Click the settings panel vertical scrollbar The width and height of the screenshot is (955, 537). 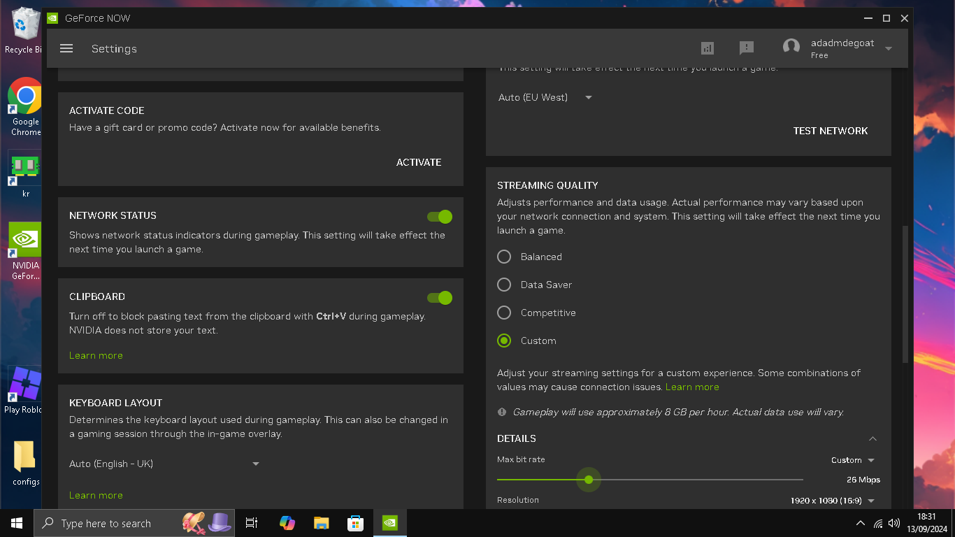[x=905, y=294]
